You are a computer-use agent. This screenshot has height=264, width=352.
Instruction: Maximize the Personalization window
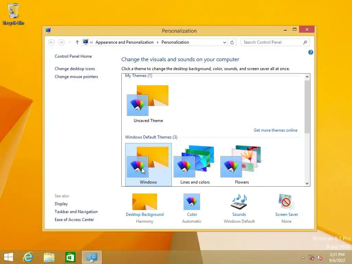tap(295, 30)
